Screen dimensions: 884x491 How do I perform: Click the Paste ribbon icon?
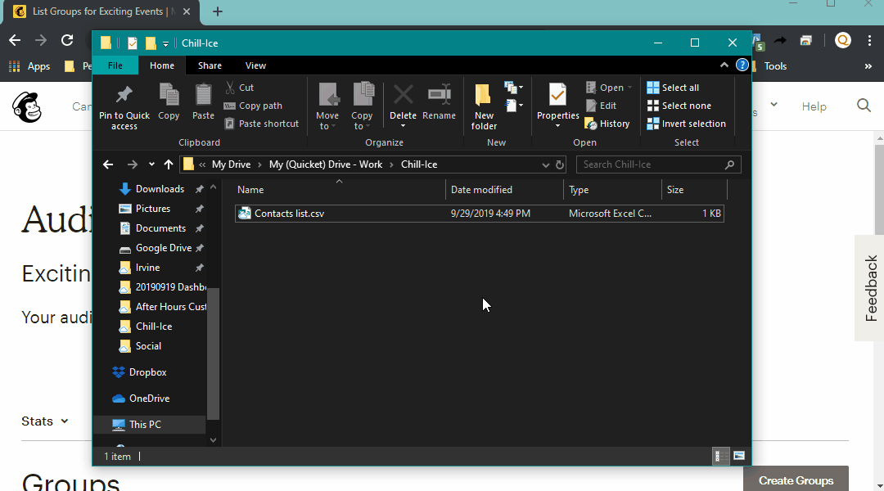203,95
